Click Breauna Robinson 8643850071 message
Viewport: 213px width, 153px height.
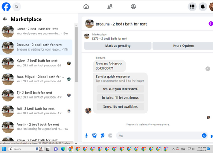point(109,66)
